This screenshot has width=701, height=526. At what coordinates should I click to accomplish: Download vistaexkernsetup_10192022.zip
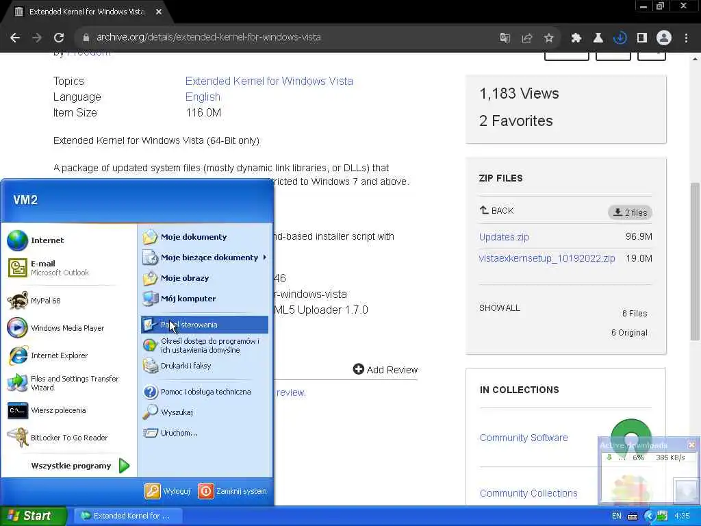(547, 258)
